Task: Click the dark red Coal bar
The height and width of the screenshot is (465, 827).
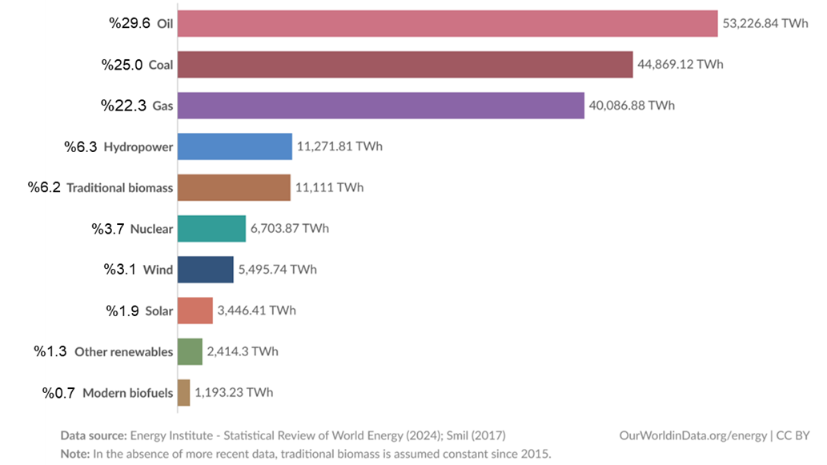Action: pyautogui.click(x=404, y=65)
